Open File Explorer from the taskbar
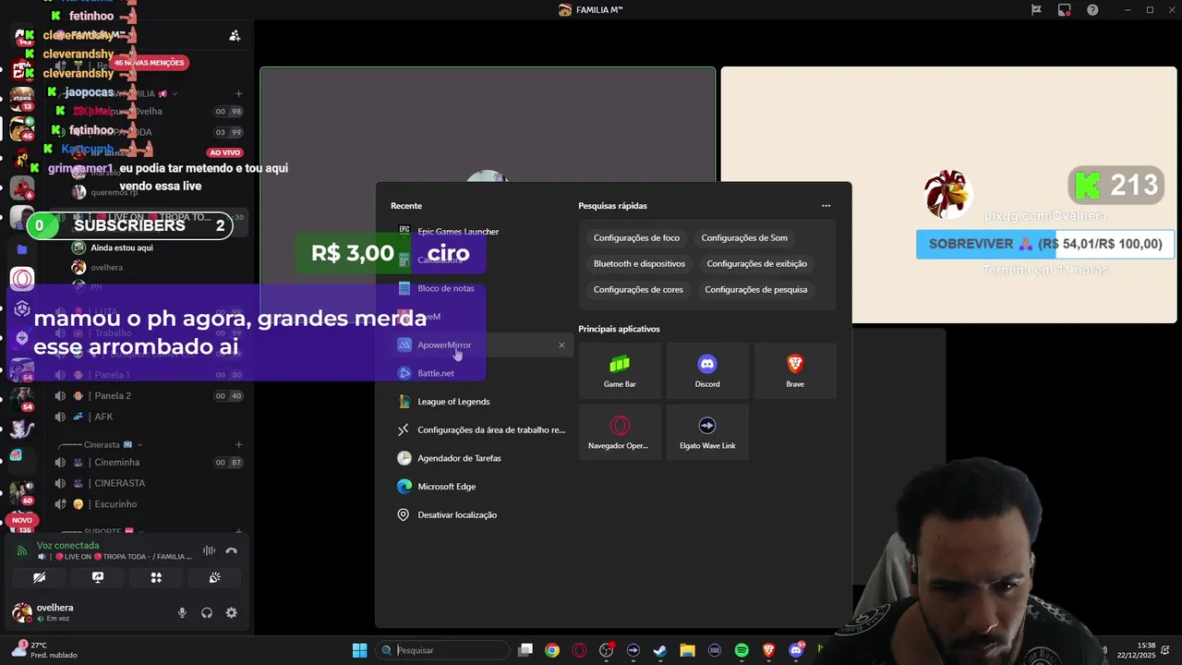The image size is (1182, 665). [687, 650]
